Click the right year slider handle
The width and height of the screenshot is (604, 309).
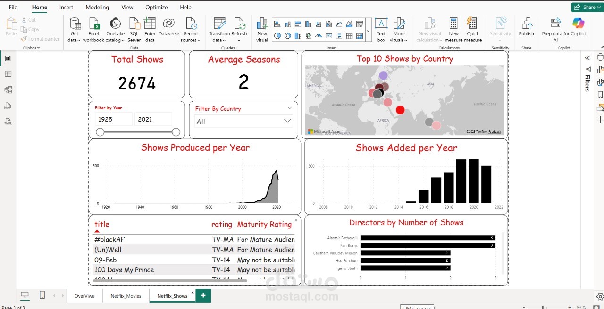click(176, 132)
